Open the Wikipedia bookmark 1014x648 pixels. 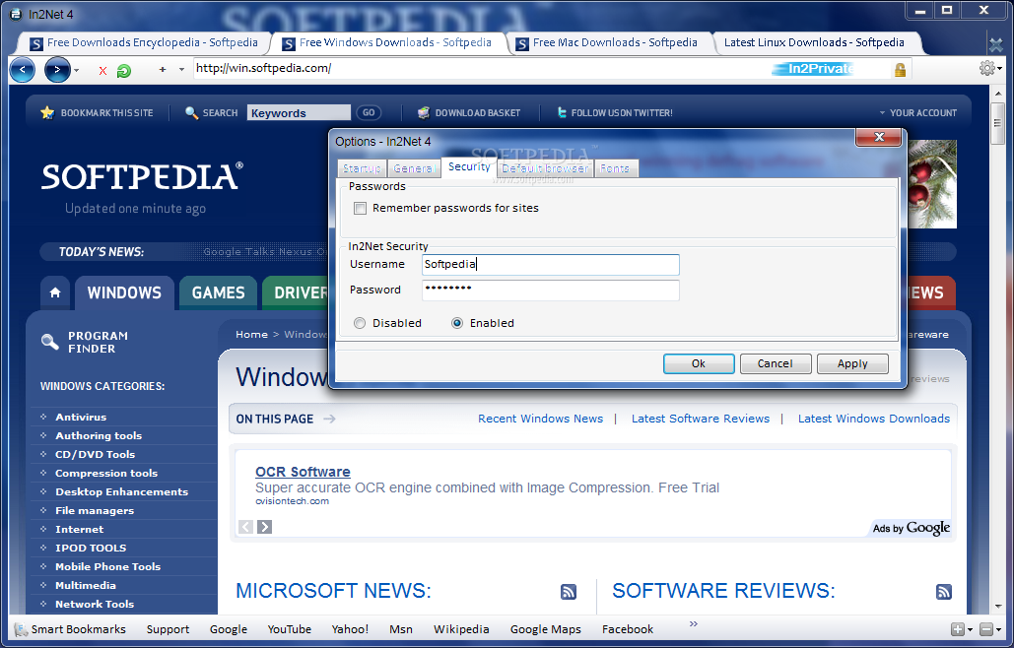click(461, 629)
